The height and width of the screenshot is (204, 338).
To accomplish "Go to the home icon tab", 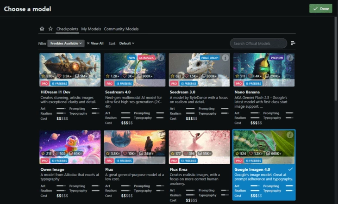I will click(42, 29).
